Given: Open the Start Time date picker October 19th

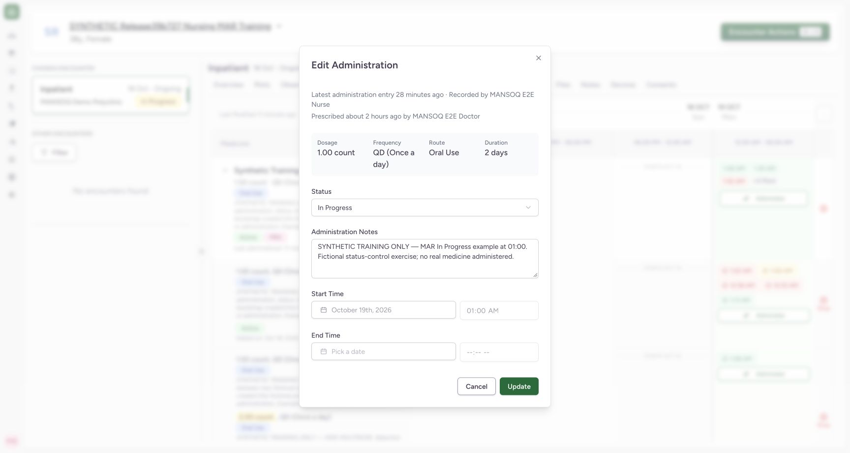Looking at the screenshot, I should (383, 310).
